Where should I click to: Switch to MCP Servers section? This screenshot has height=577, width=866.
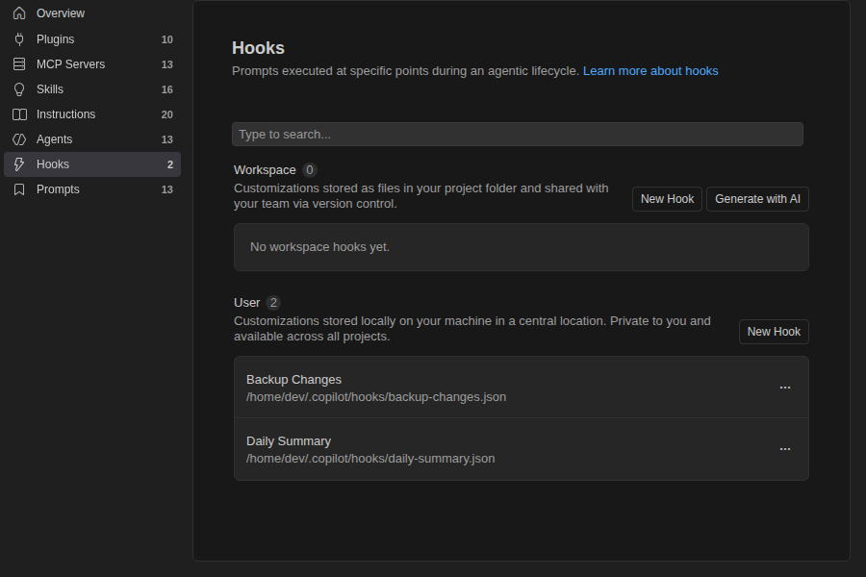point(92,64)
